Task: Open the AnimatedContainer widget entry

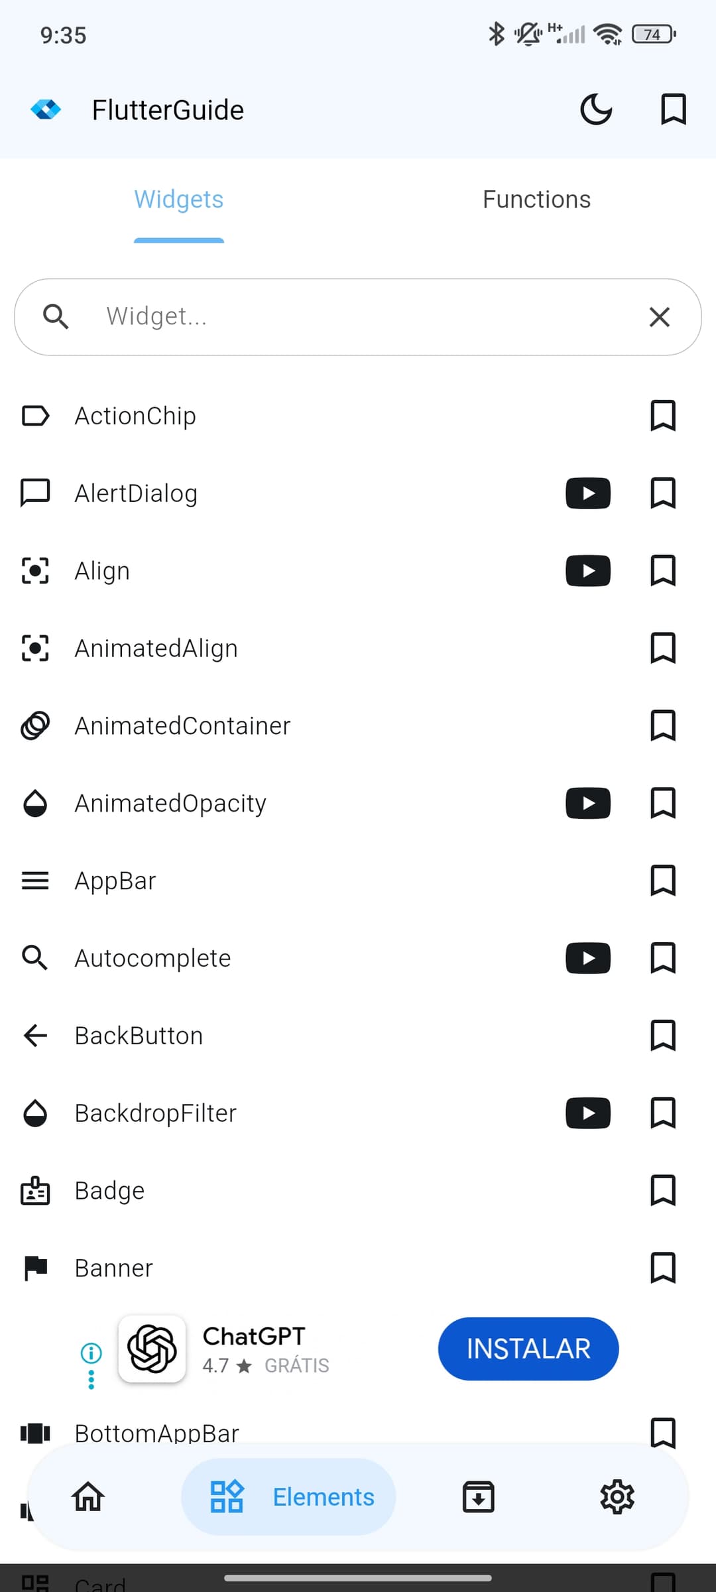Action: click(182, 726)
